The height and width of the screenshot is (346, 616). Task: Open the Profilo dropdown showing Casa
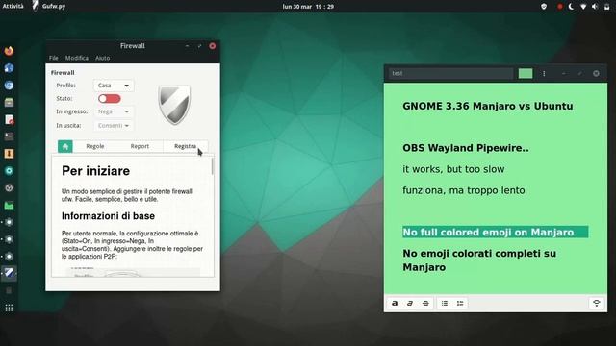point(114,86)
